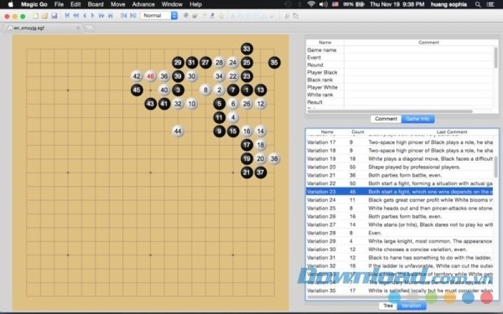Click the Count column header
This screenshot has height=314, width=503.
pyautogui.click(x=358, y=131)
